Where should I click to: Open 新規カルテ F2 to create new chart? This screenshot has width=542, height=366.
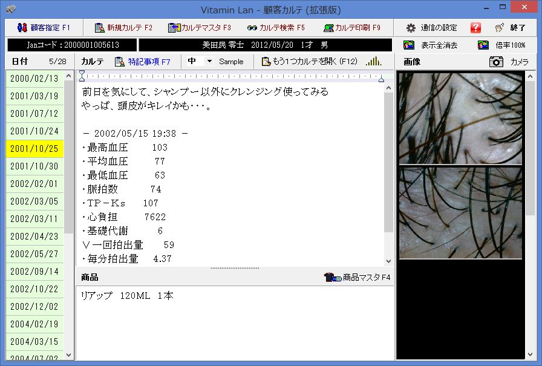click(x=123, y=28)
